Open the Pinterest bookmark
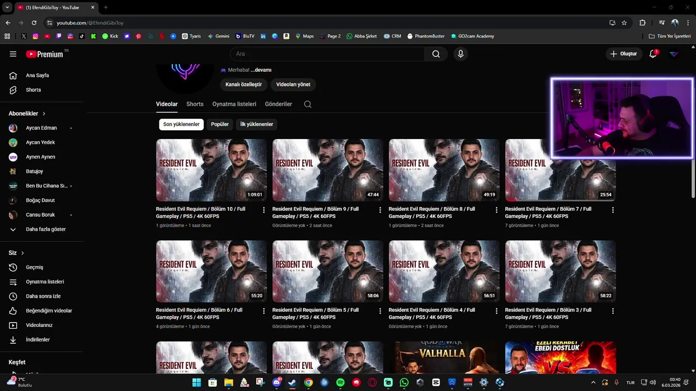696x391 pixels. tap(139, 36)
